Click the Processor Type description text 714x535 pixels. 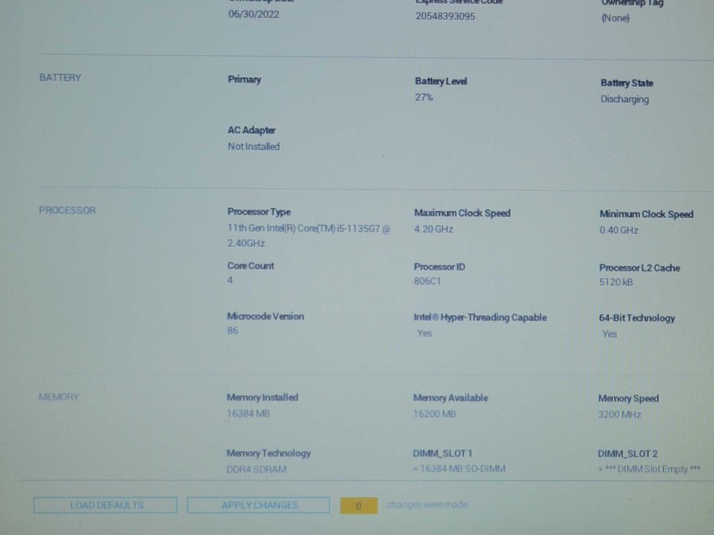[x=308, y=235]
